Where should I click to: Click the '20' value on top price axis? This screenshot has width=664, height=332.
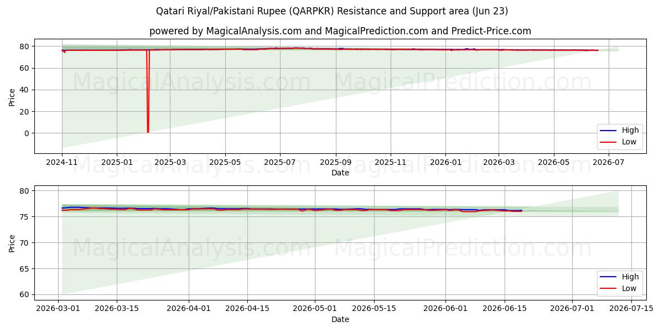coord(25,112)
